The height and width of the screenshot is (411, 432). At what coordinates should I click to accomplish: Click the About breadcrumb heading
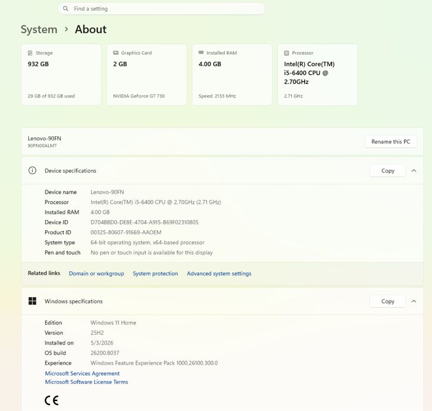90,29
